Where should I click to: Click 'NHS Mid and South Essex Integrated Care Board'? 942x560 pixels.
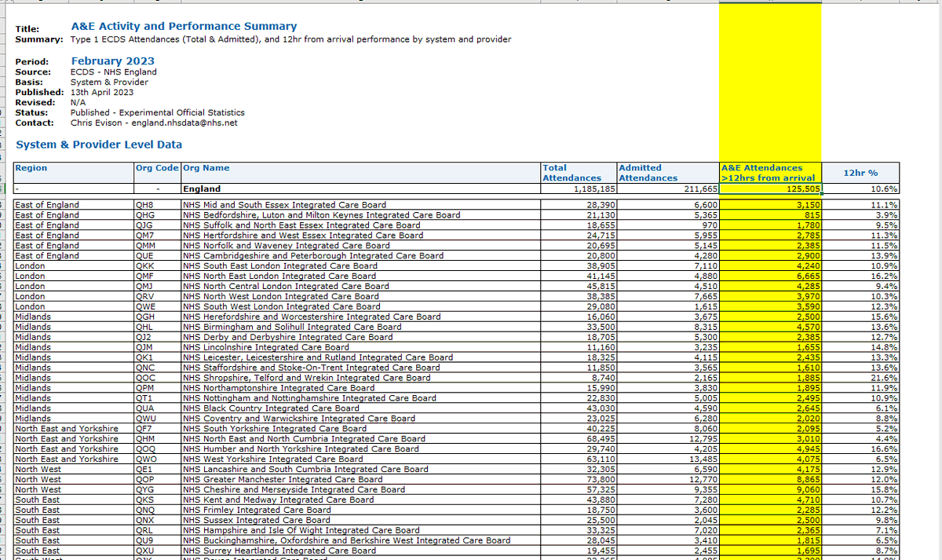(361, 204)
